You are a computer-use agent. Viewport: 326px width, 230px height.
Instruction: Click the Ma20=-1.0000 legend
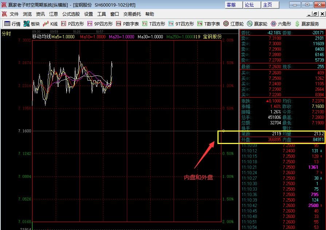point(121,37)
